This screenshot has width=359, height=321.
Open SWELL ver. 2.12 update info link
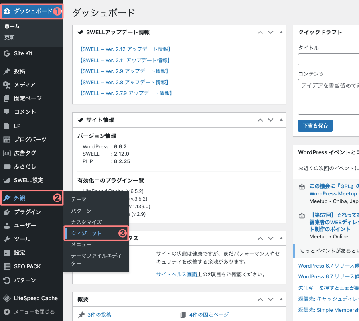tap(124, 49)
